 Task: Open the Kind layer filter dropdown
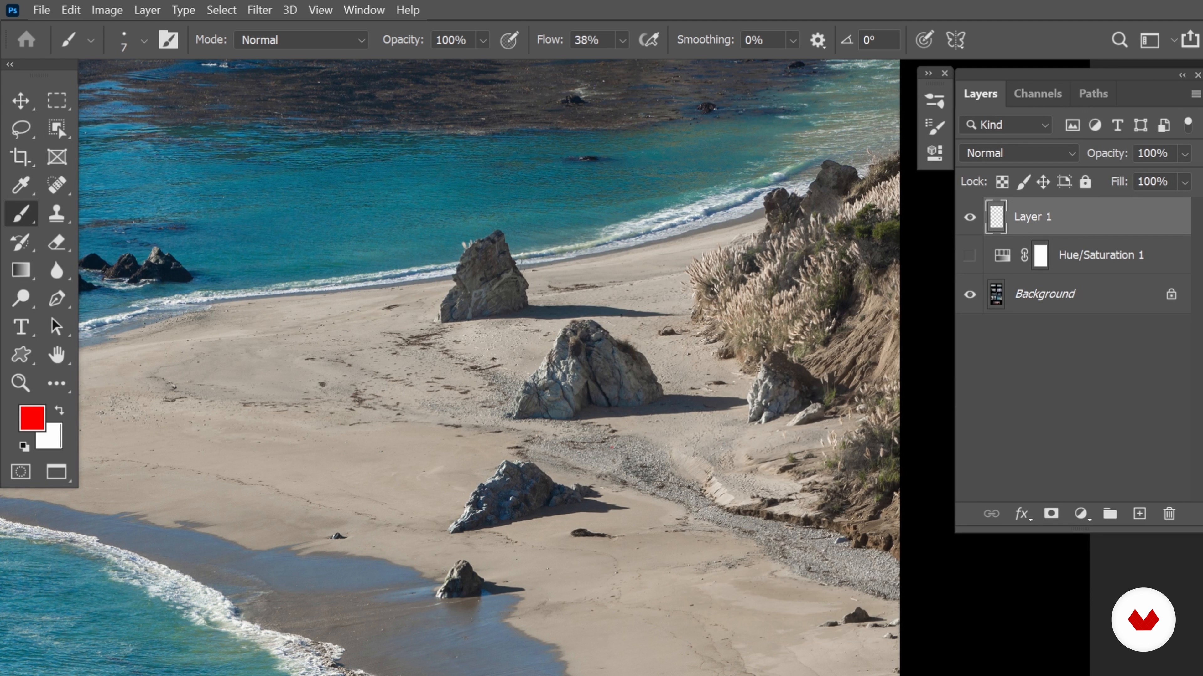[x=1006, y=125]
